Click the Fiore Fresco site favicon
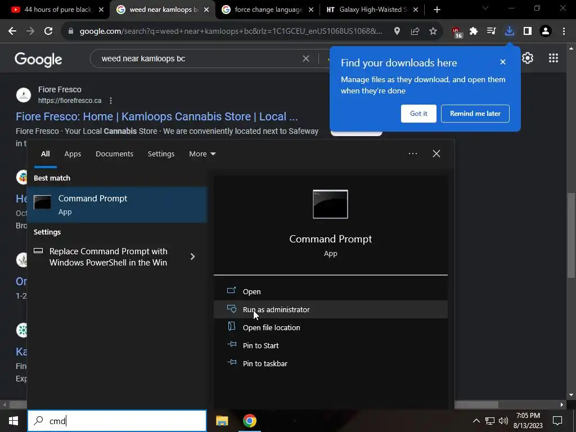Image resolution: width=576 pixels, height=432 pixels. (24, 94)
